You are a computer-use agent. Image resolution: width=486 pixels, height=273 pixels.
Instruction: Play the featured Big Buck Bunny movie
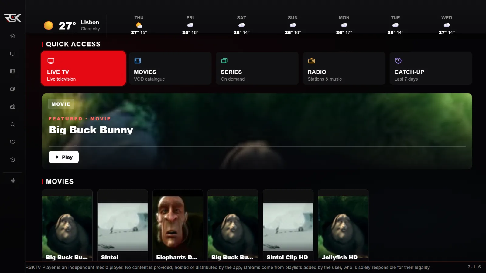pyautogui.click(x=63, y=157)
